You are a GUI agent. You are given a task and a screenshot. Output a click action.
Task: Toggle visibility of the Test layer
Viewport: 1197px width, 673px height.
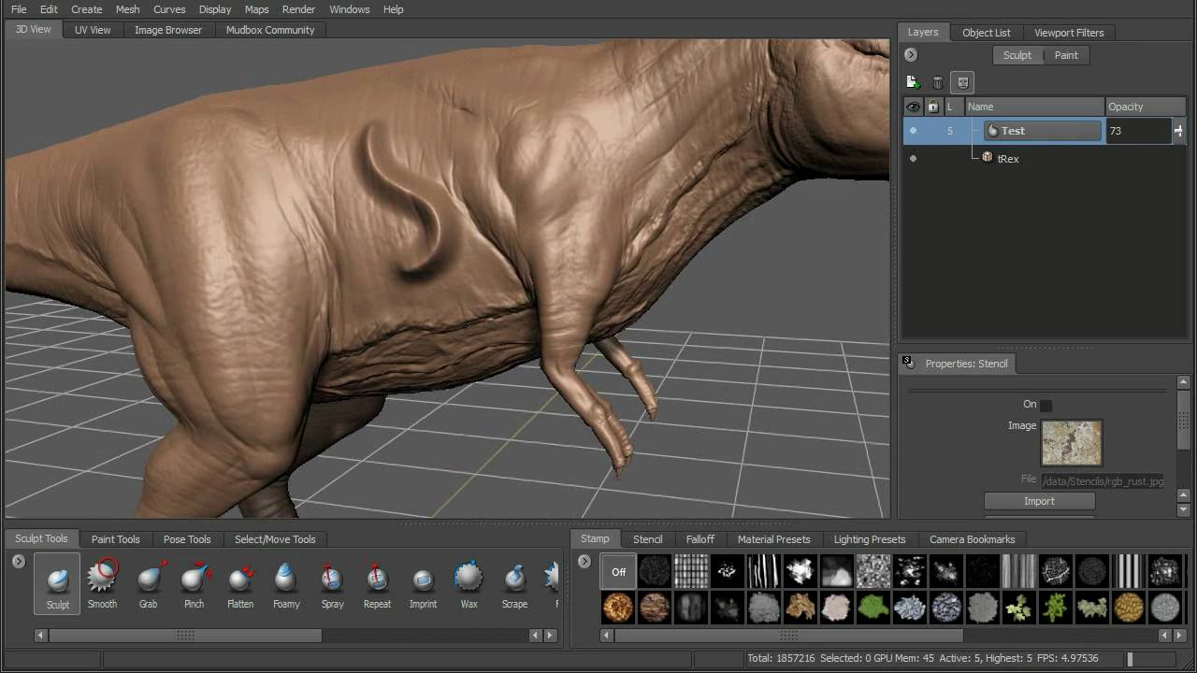click(x=913, y=131)
